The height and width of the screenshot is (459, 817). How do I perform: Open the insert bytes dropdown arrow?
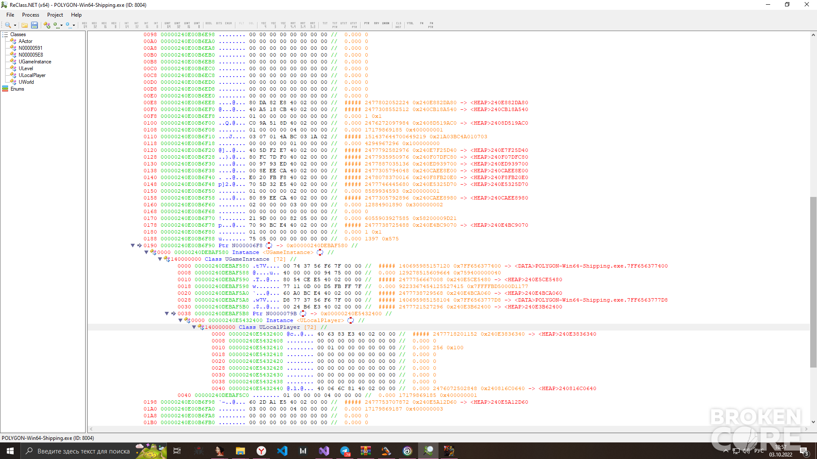pyautogui.click(x=74, y=26)
